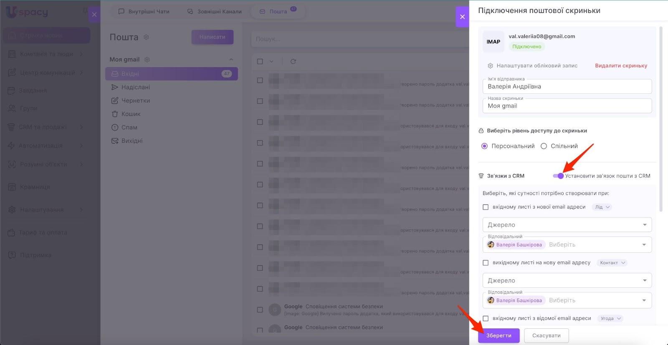
Task: Click the Надіслані sent folder icon
Action: pyautogui.click(x=115, y=87)
